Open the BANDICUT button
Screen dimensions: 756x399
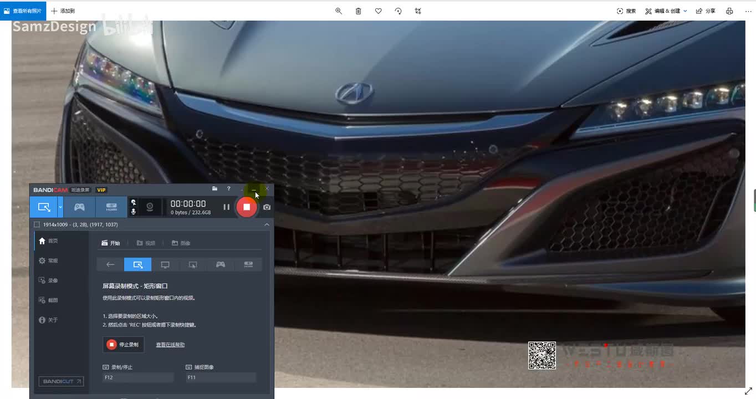pyautogui.click(x=61, y=381)
